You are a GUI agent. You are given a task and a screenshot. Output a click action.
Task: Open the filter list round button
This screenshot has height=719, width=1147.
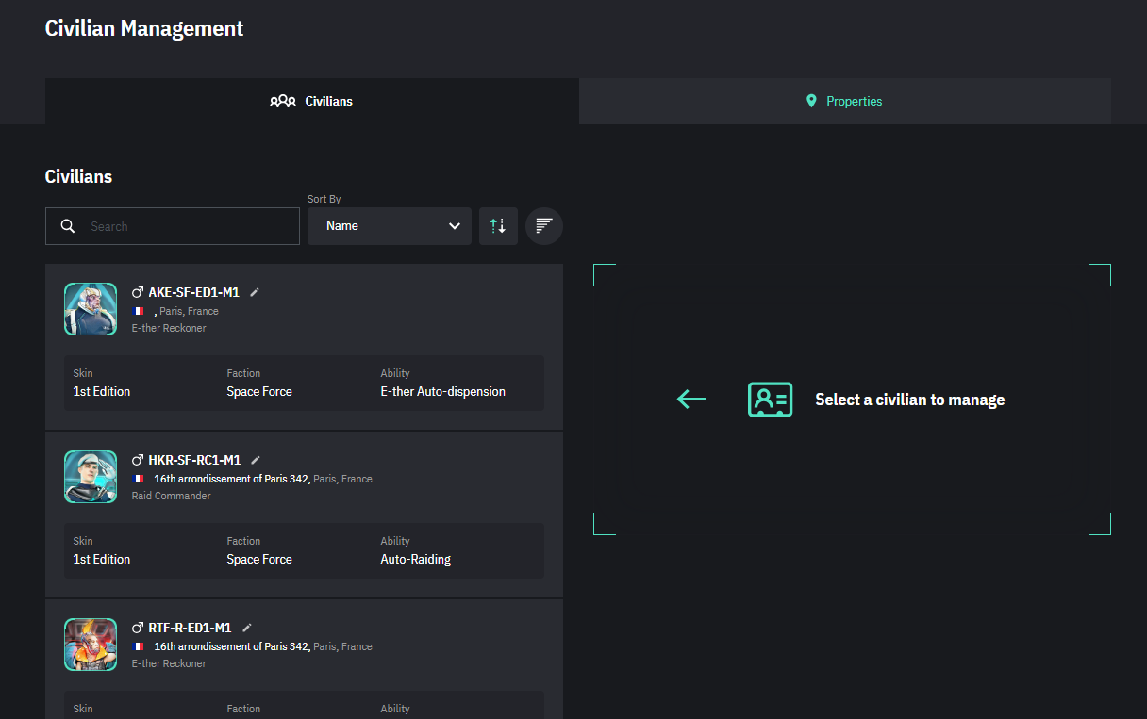point(543,226)
